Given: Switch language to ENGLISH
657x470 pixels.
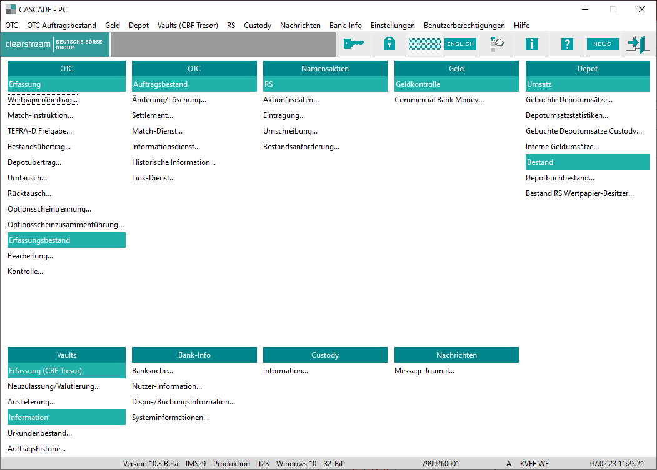Looking at the screenshot, I should click(460, 44).
